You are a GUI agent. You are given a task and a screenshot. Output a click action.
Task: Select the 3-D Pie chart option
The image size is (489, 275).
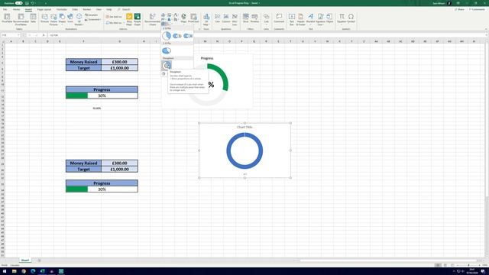167,50
